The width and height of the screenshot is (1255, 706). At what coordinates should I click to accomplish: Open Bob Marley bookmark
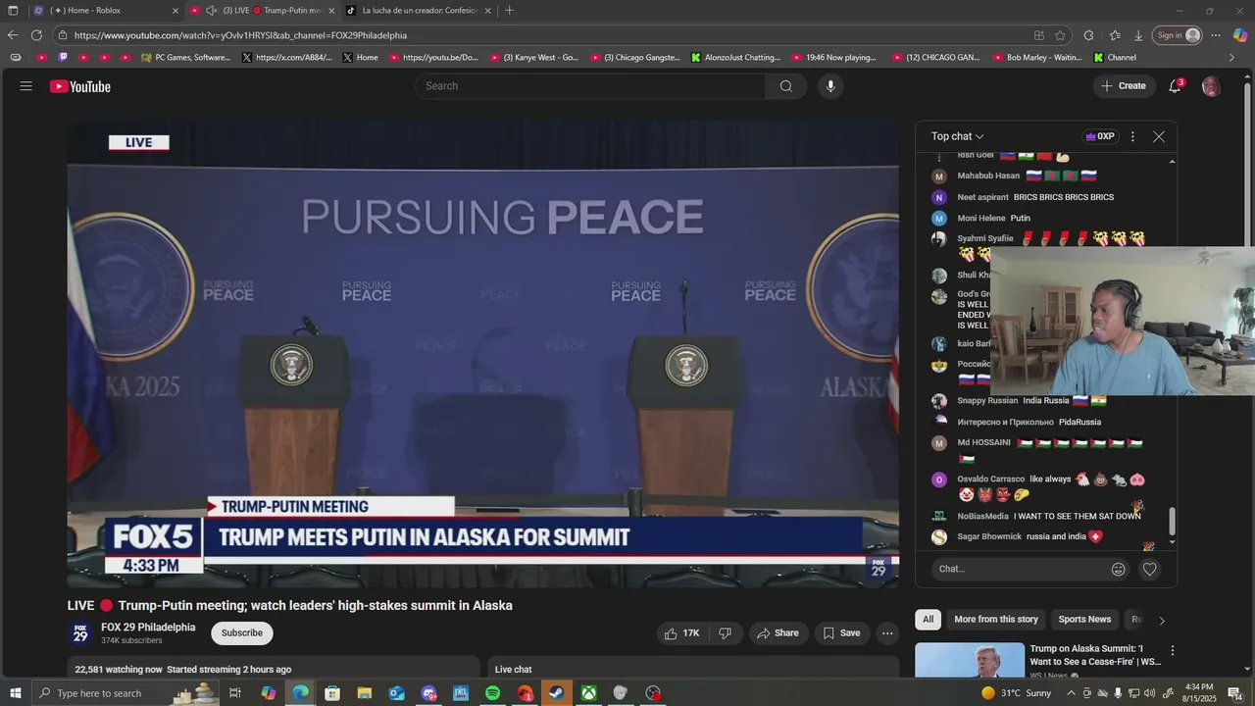pyautogui.click(x=1036, y=58)
